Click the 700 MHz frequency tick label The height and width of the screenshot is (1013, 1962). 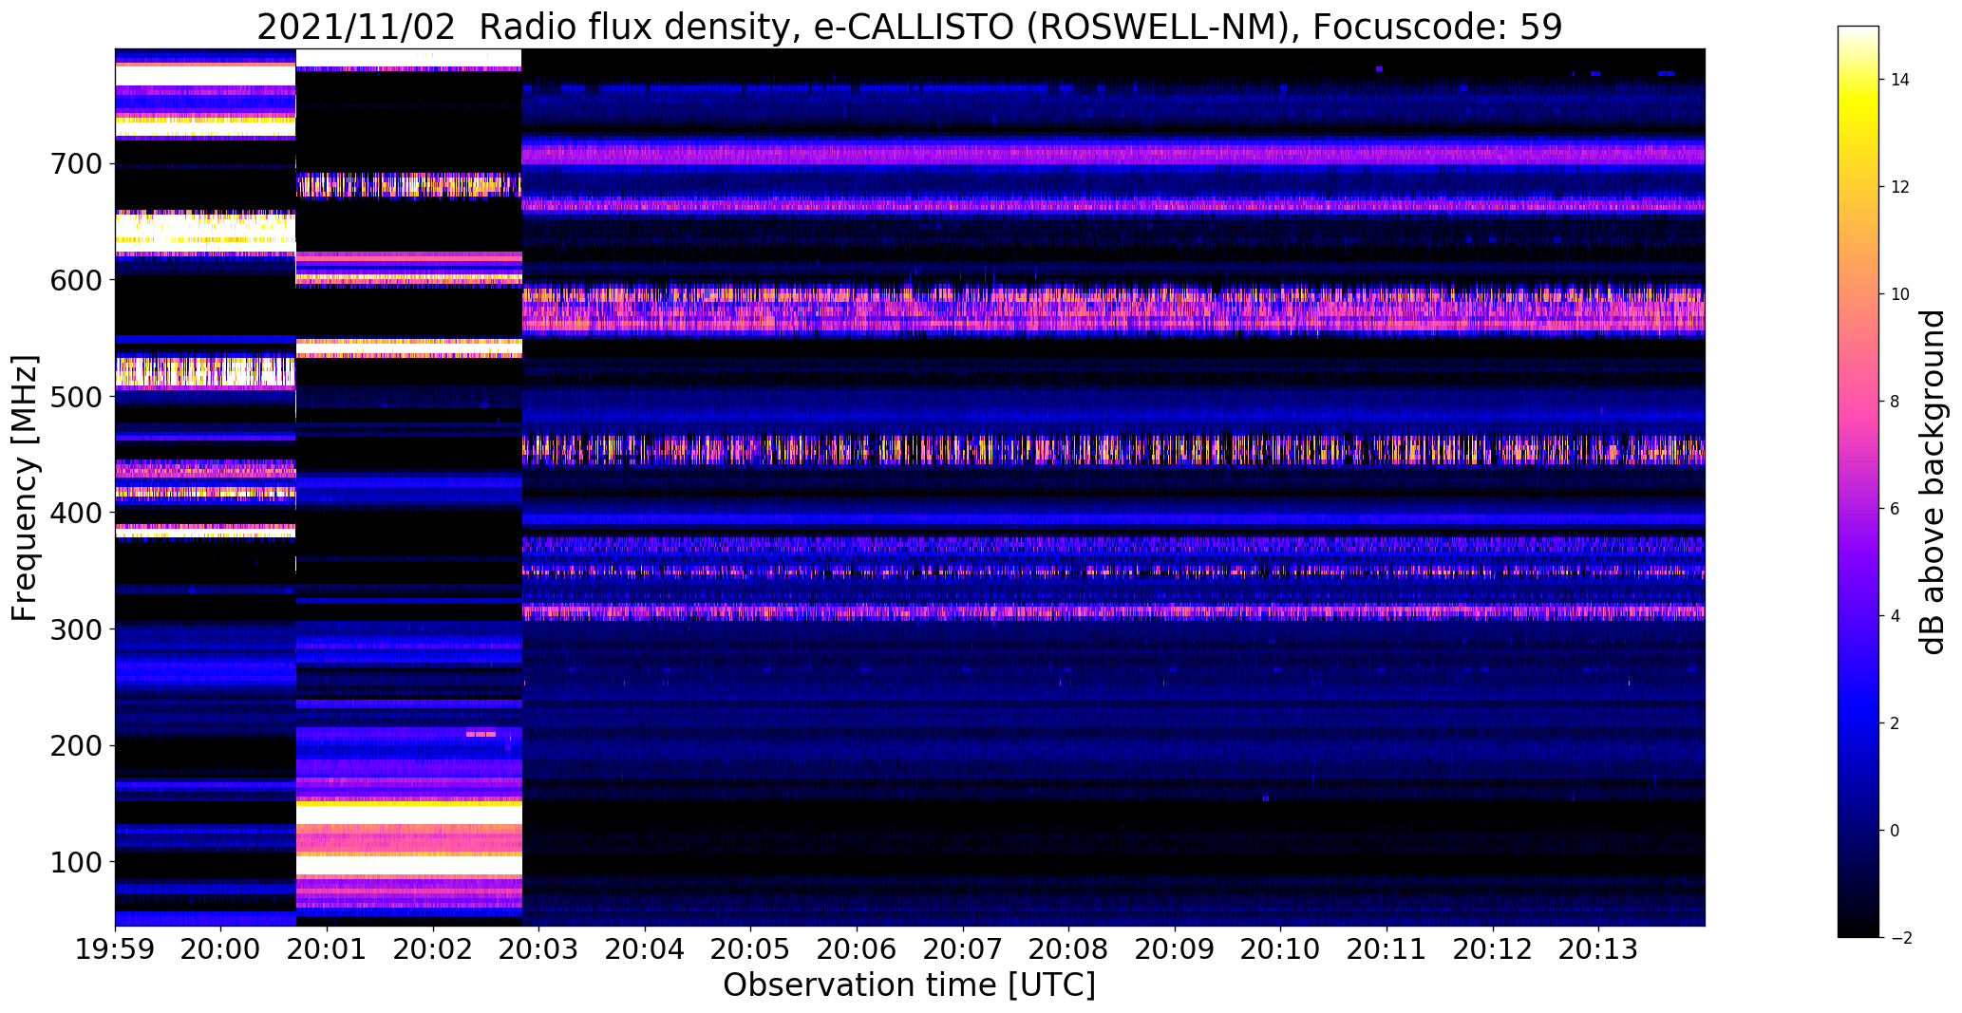75,164
